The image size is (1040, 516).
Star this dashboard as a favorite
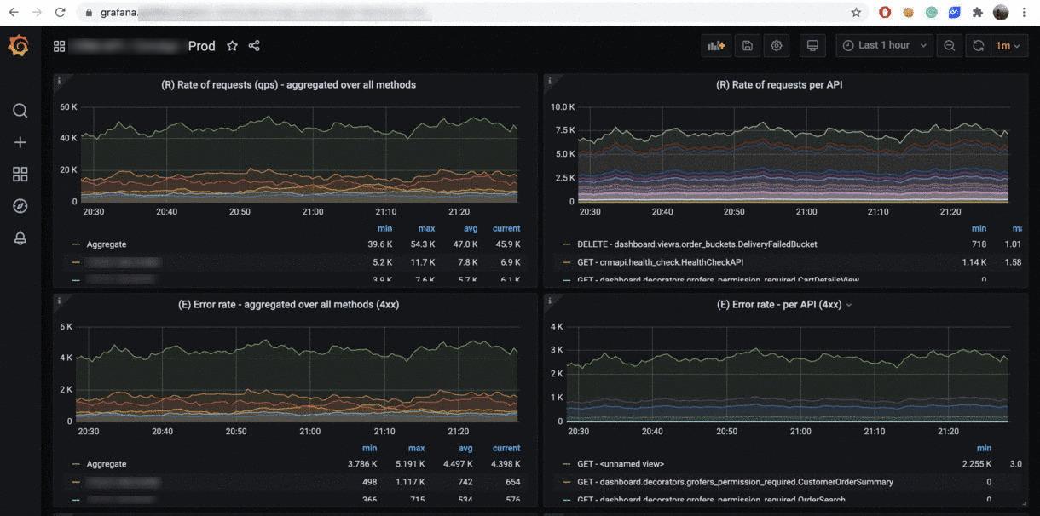pos(232,45)
